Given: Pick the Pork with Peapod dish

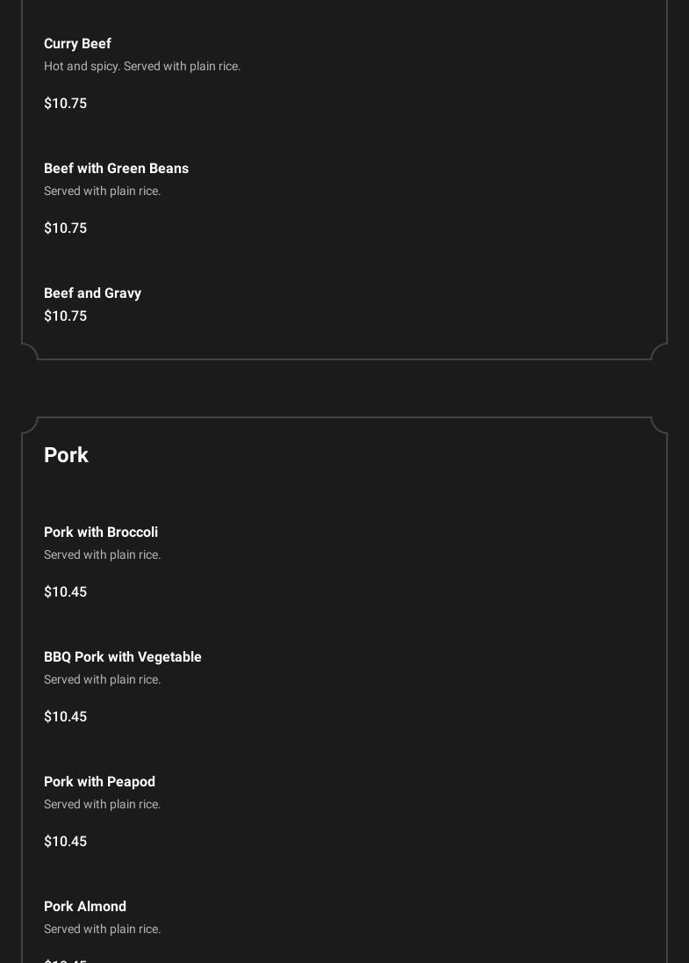Looking at the screenshot, I should 99,782.
